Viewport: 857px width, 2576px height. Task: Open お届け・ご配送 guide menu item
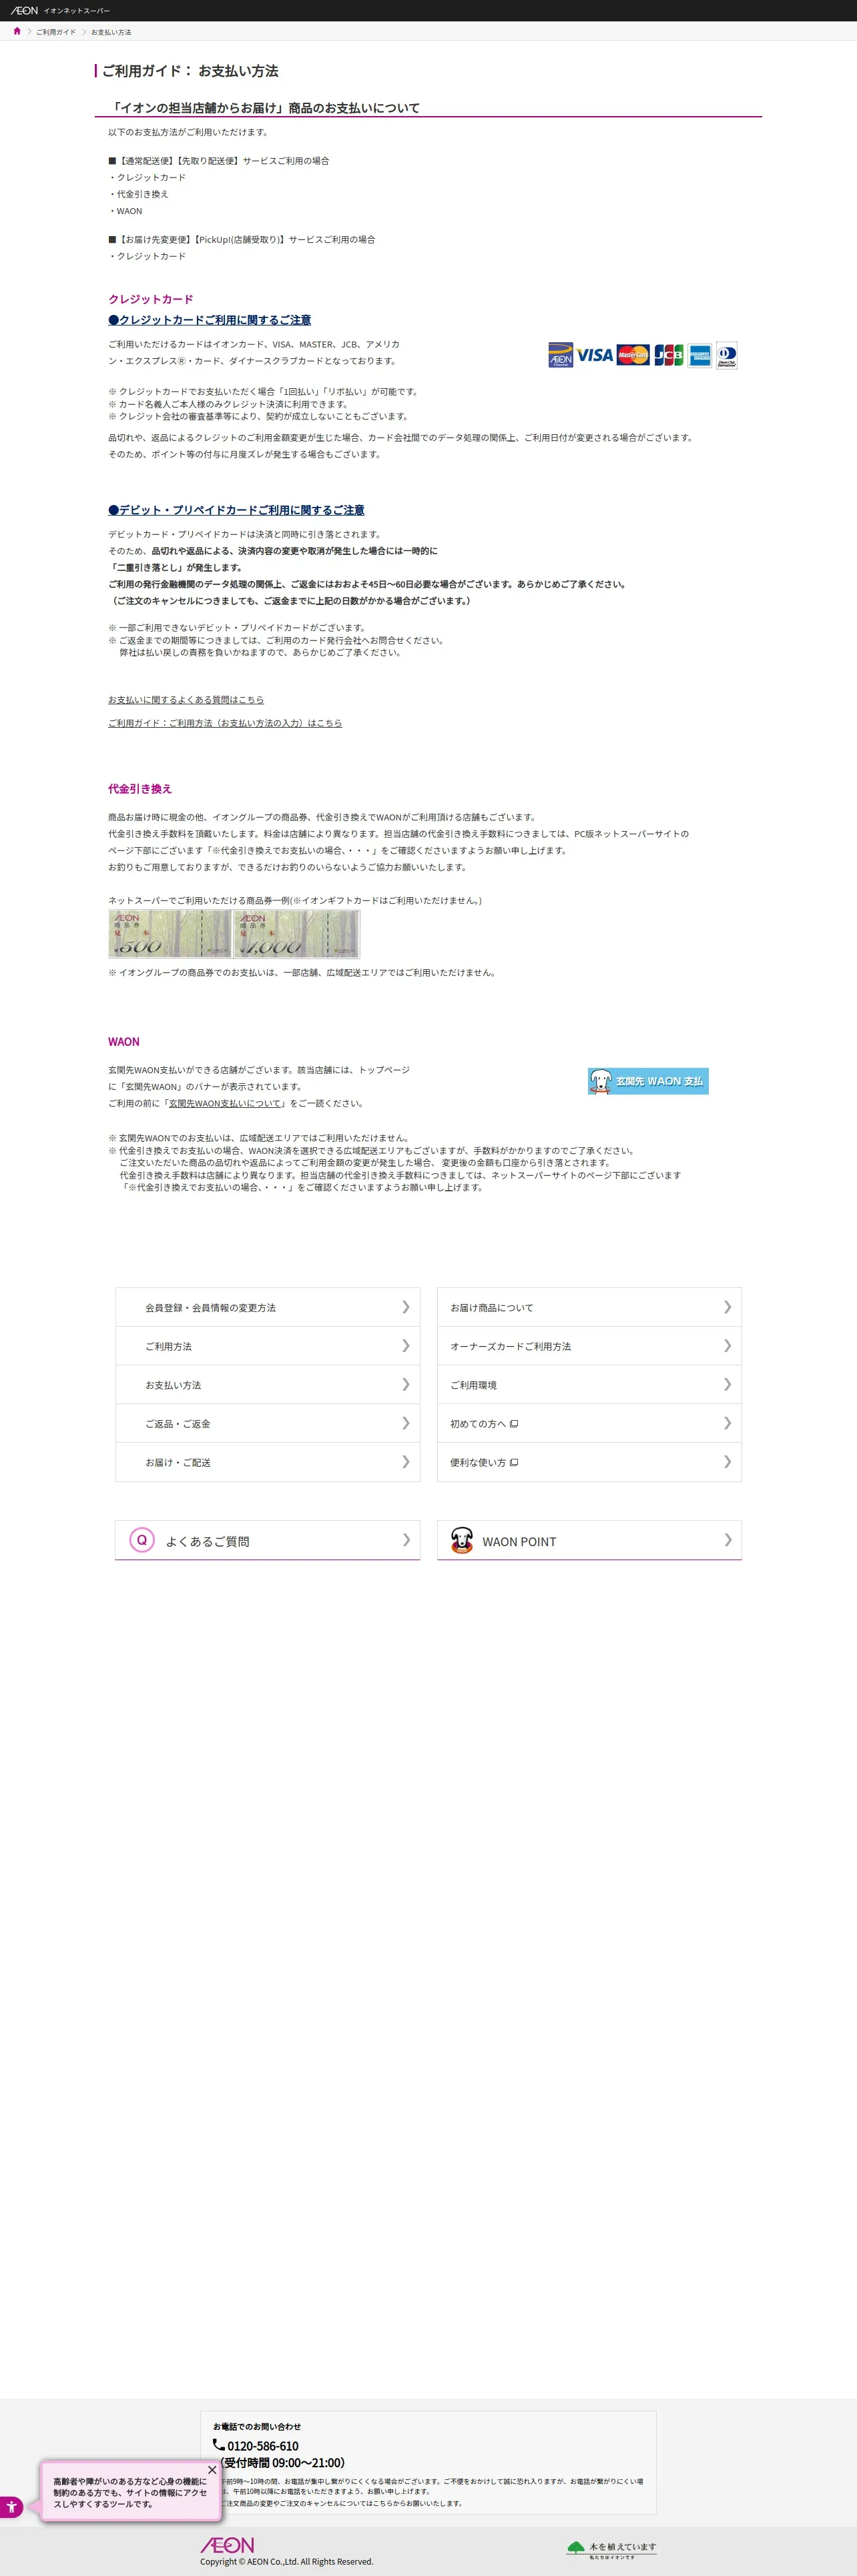(267, 1462)
